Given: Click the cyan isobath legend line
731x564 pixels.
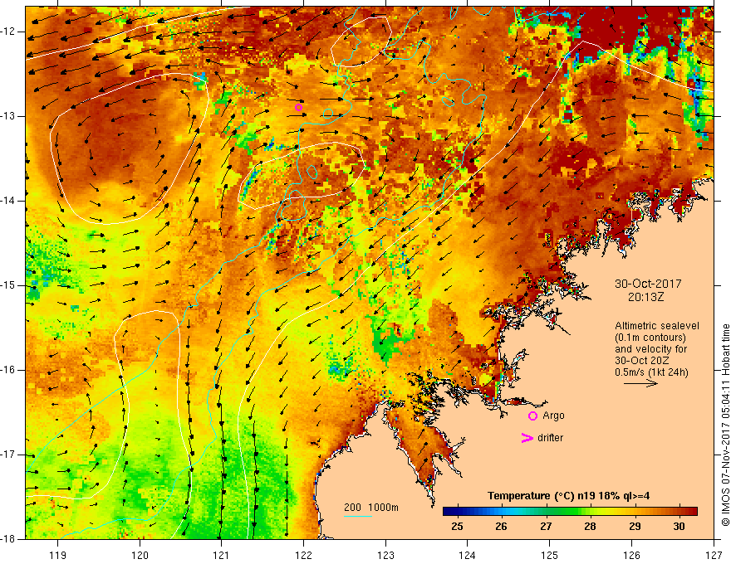Looking at the screenshot, I should [357, 516].
